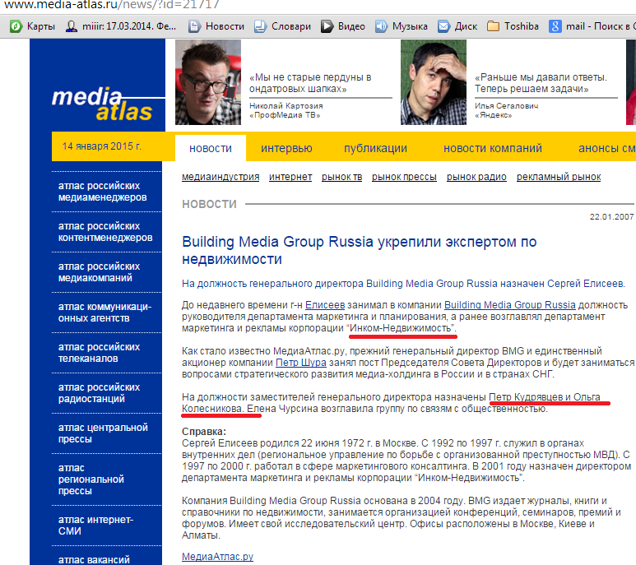636x565 pixels.
Task: Click the НОВОСТИ section heading
Action: pos(209,204)
